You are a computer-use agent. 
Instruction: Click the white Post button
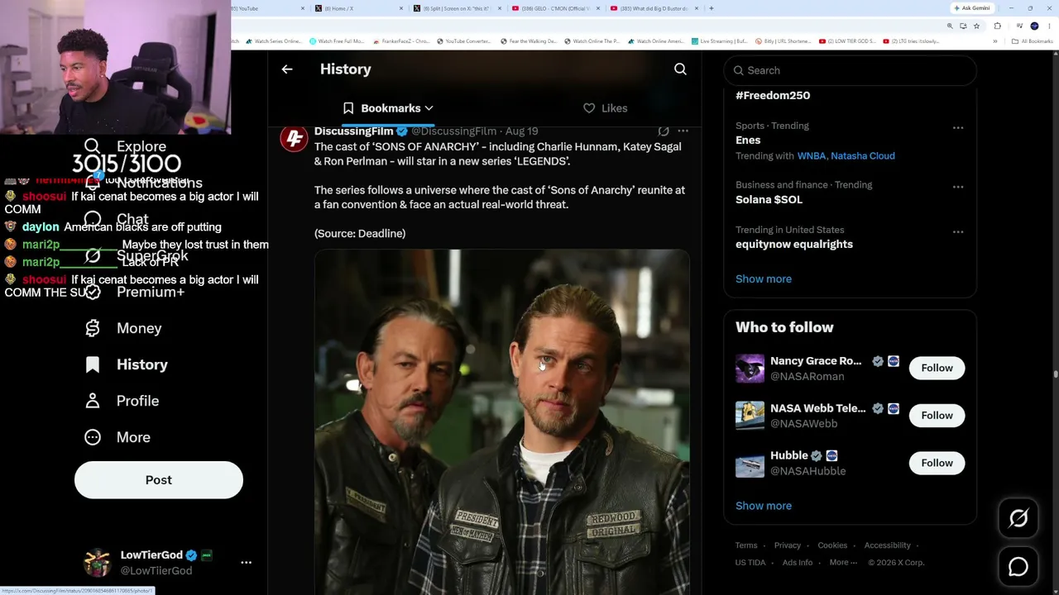coord(159,480)
